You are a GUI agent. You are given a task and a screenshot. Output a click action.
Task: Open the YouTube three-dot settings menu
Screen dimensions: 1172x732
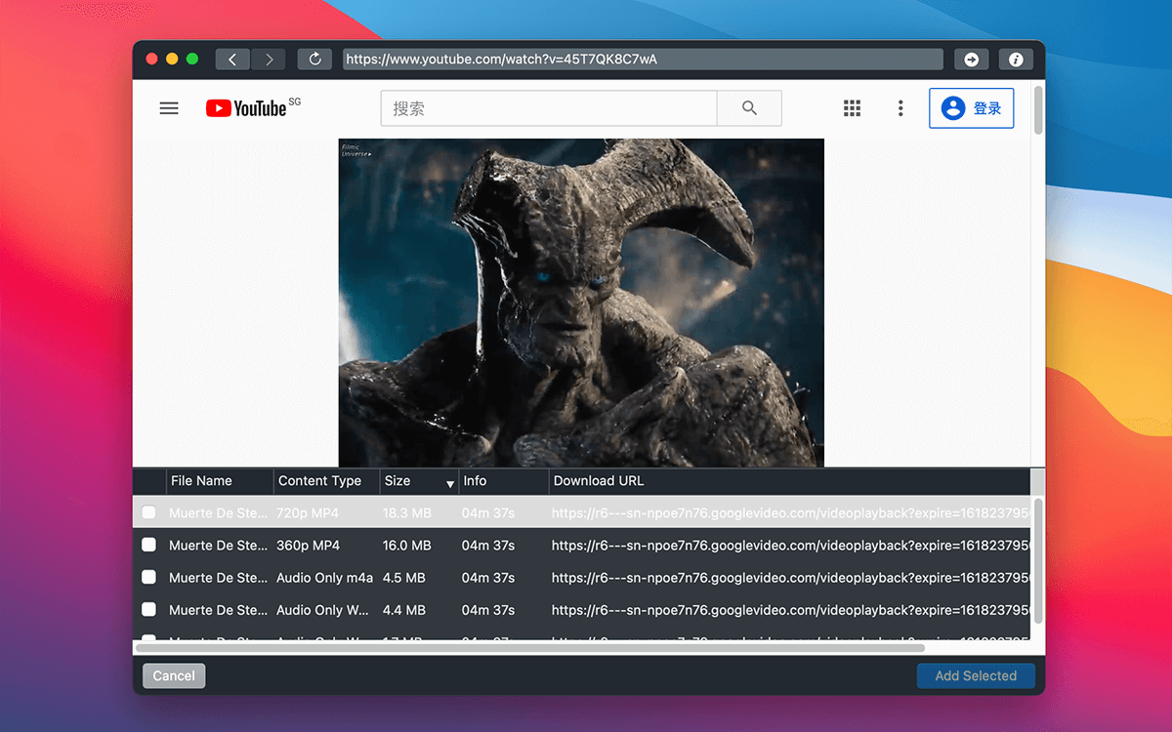click(x=900, y=108)
